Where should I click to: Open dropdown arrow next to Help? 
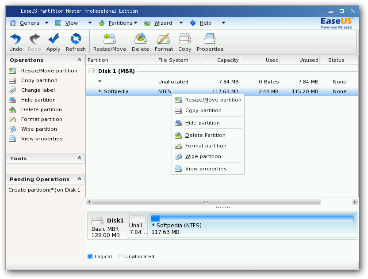click(x=223, y=23)
